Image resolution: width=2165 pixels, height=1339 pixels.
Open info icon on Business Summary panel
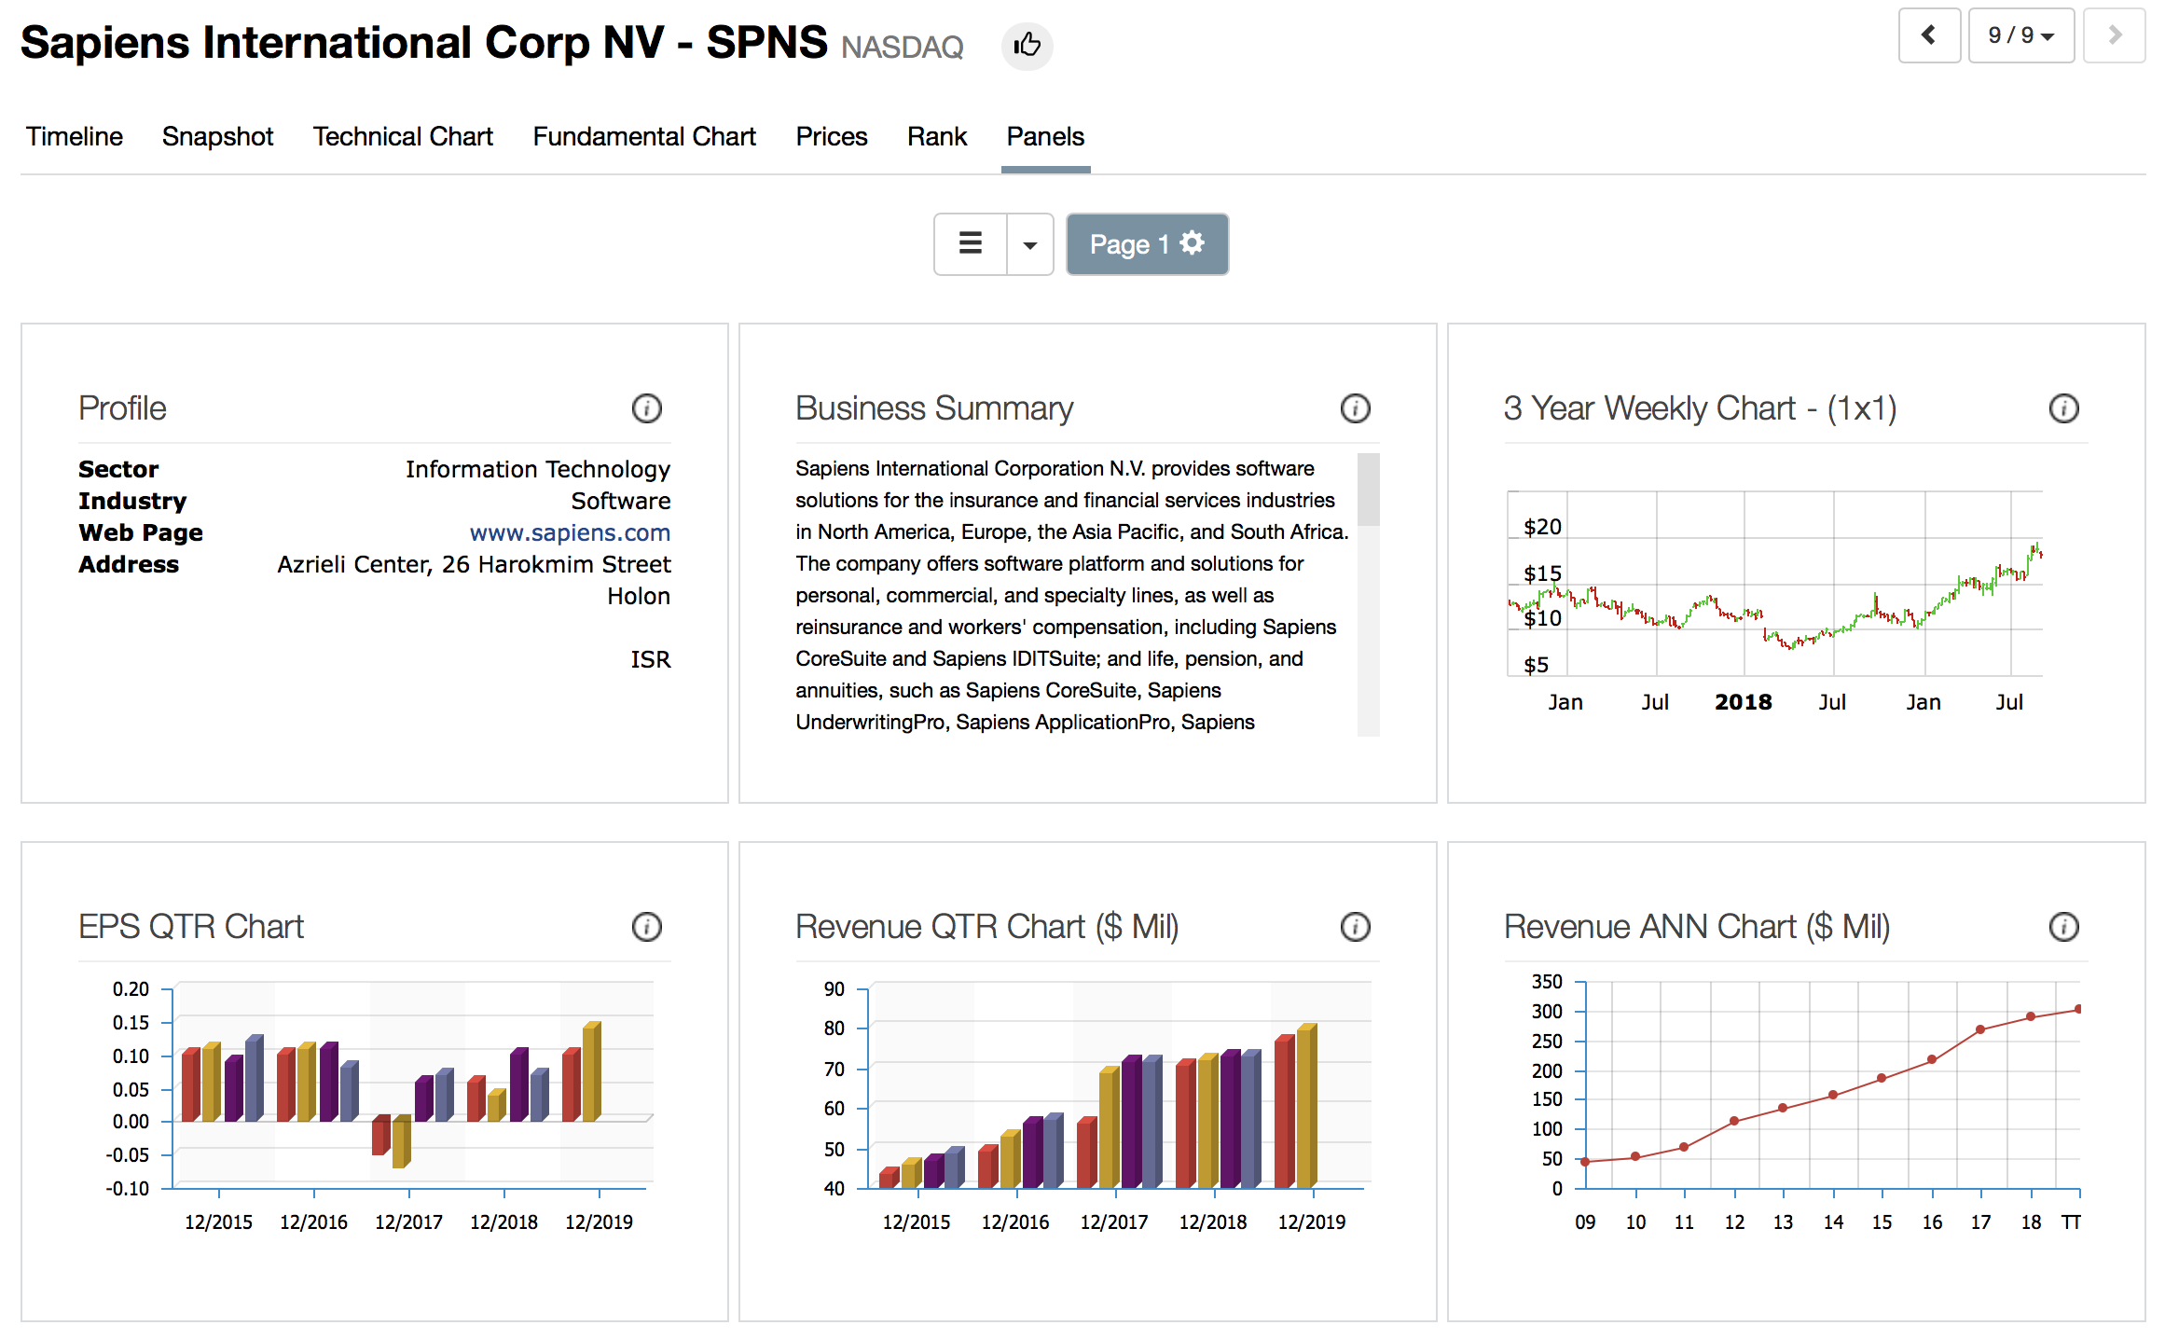click(x=1355, y=408)
